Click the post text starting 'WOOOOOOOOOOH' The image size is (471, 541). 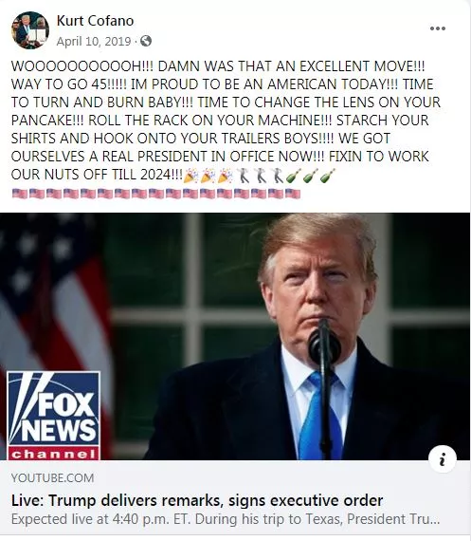pos(226,121)
